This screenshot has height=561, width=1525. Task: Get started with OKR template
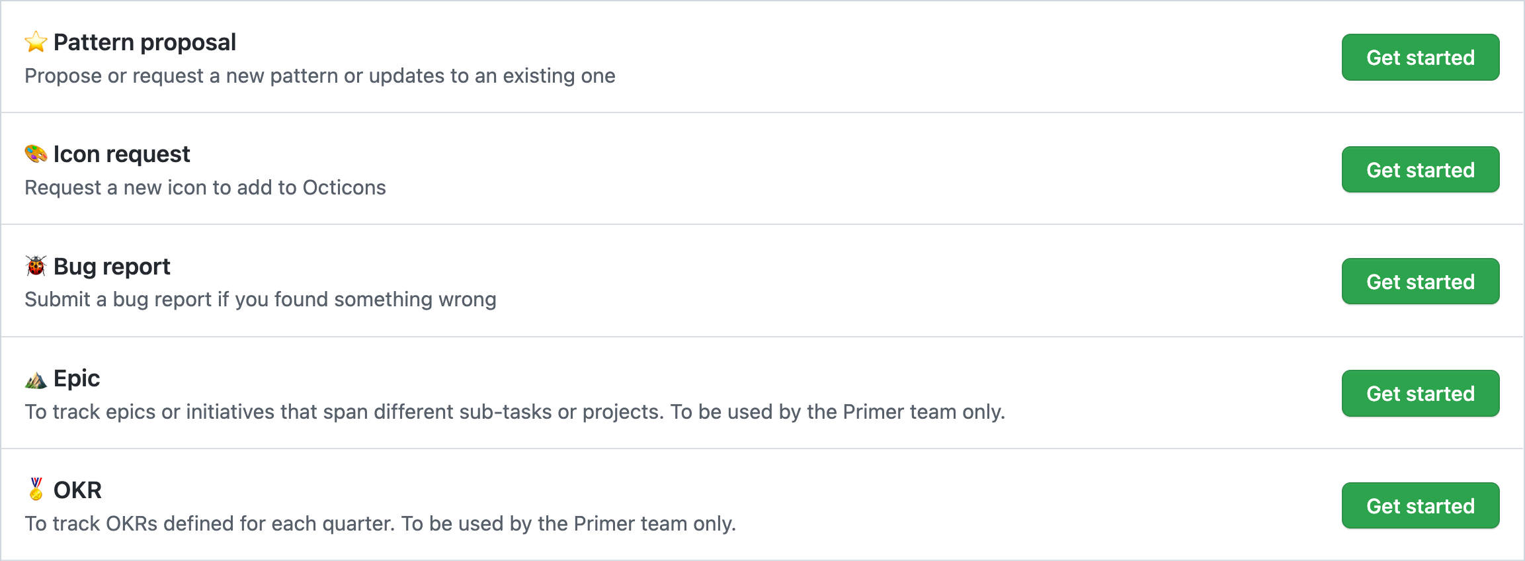coord(1420,506)
